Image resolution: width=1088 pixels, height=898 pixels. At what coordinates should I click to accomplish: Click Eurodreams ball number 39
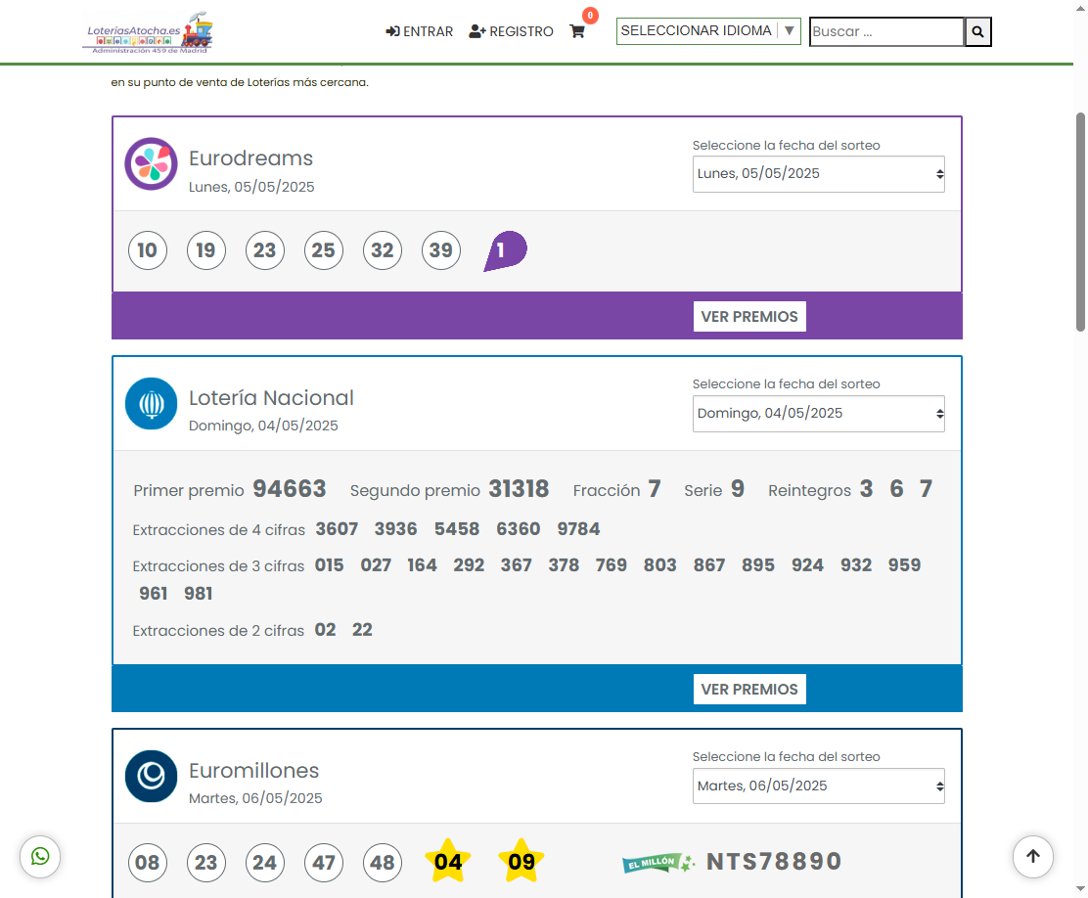(x=440, y=250)
